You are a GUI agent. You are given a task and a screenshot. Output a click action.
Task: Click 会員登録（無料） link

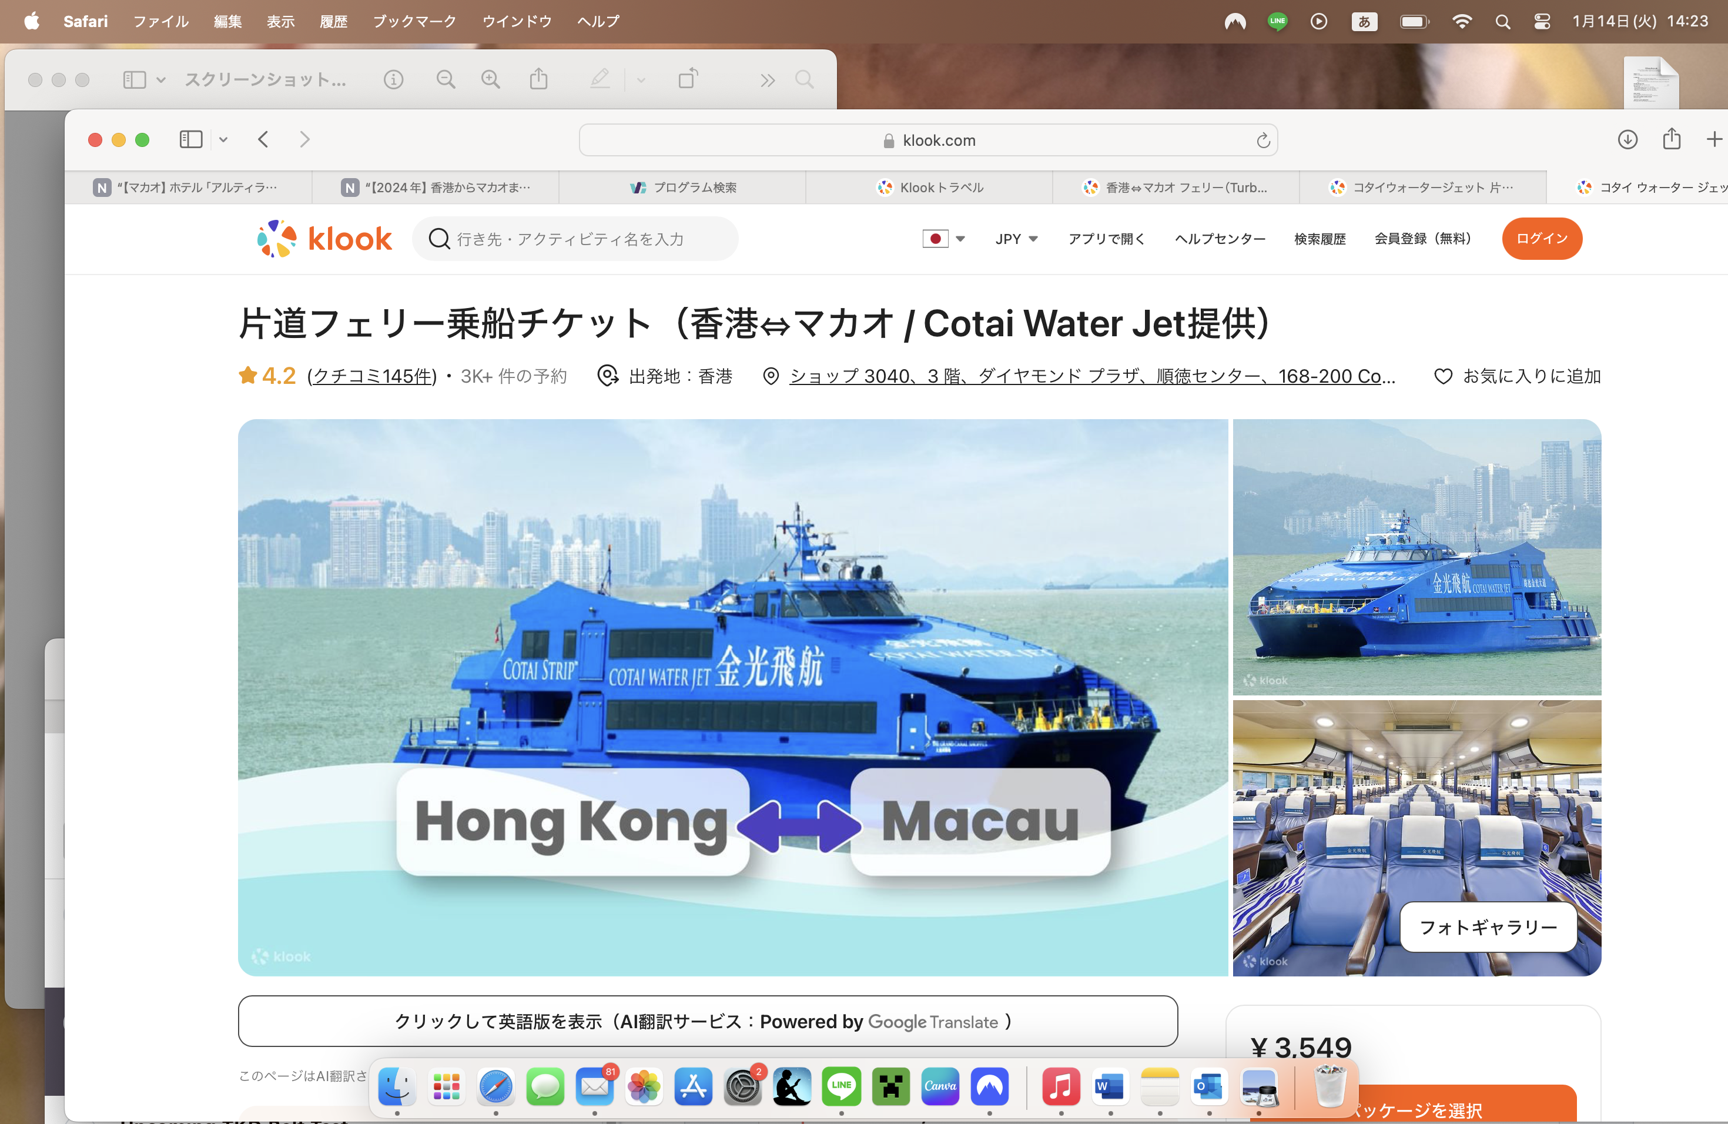[x=1422, y=239]
